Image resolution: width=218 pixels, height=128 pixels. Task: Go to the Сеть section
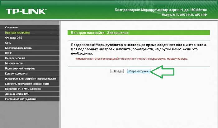(8, 43)
